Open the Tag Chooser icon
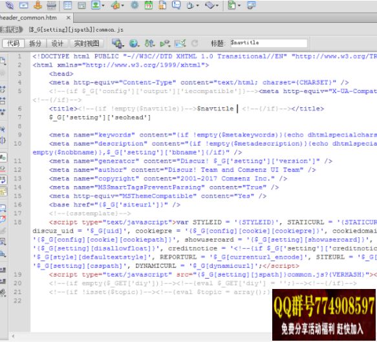 coord(252,5)
